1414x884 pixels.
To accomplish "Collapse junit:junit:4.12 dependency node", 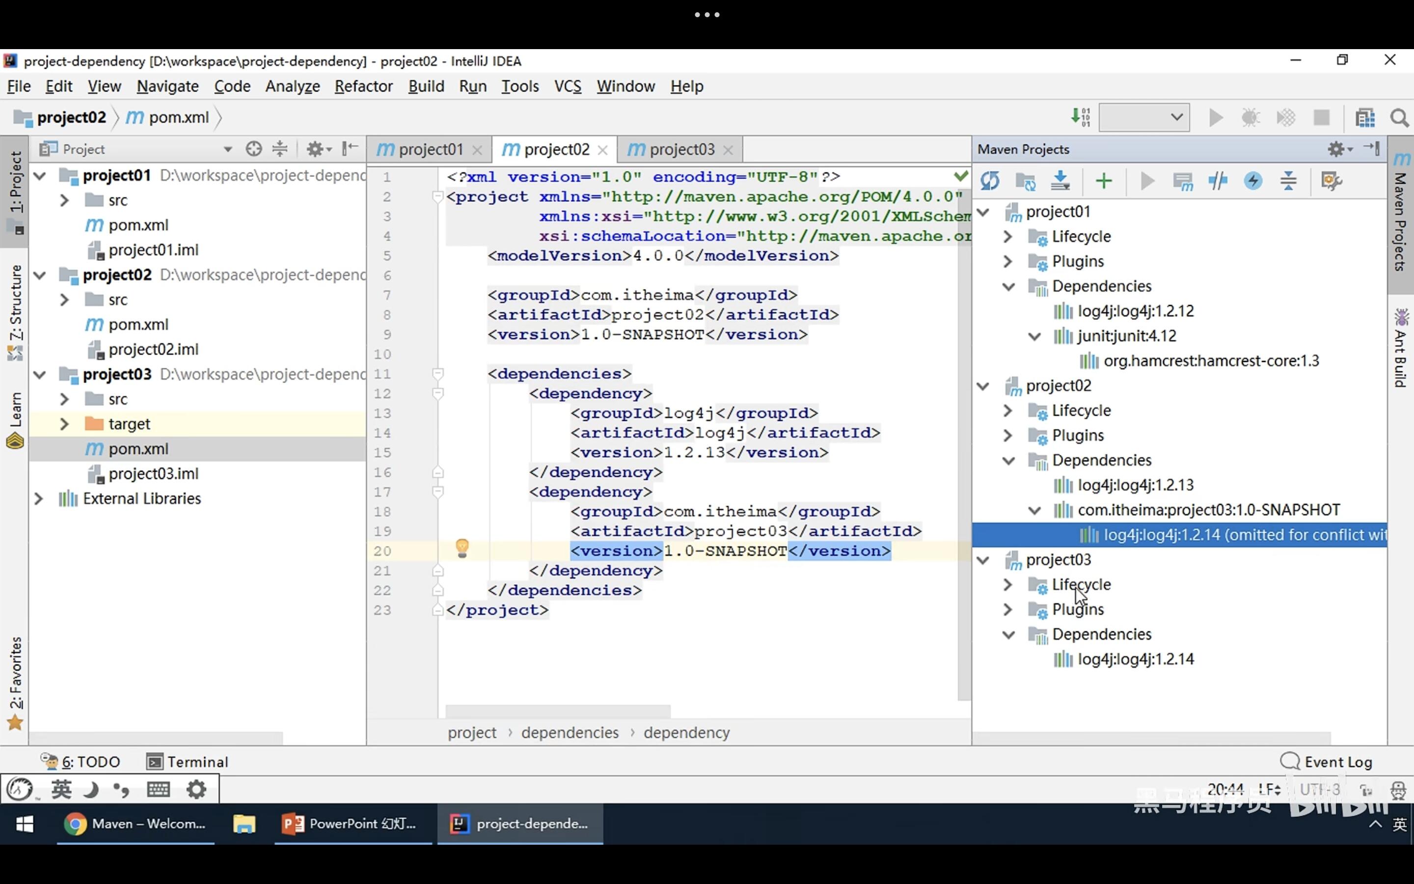I will (x=1034, y=336).
